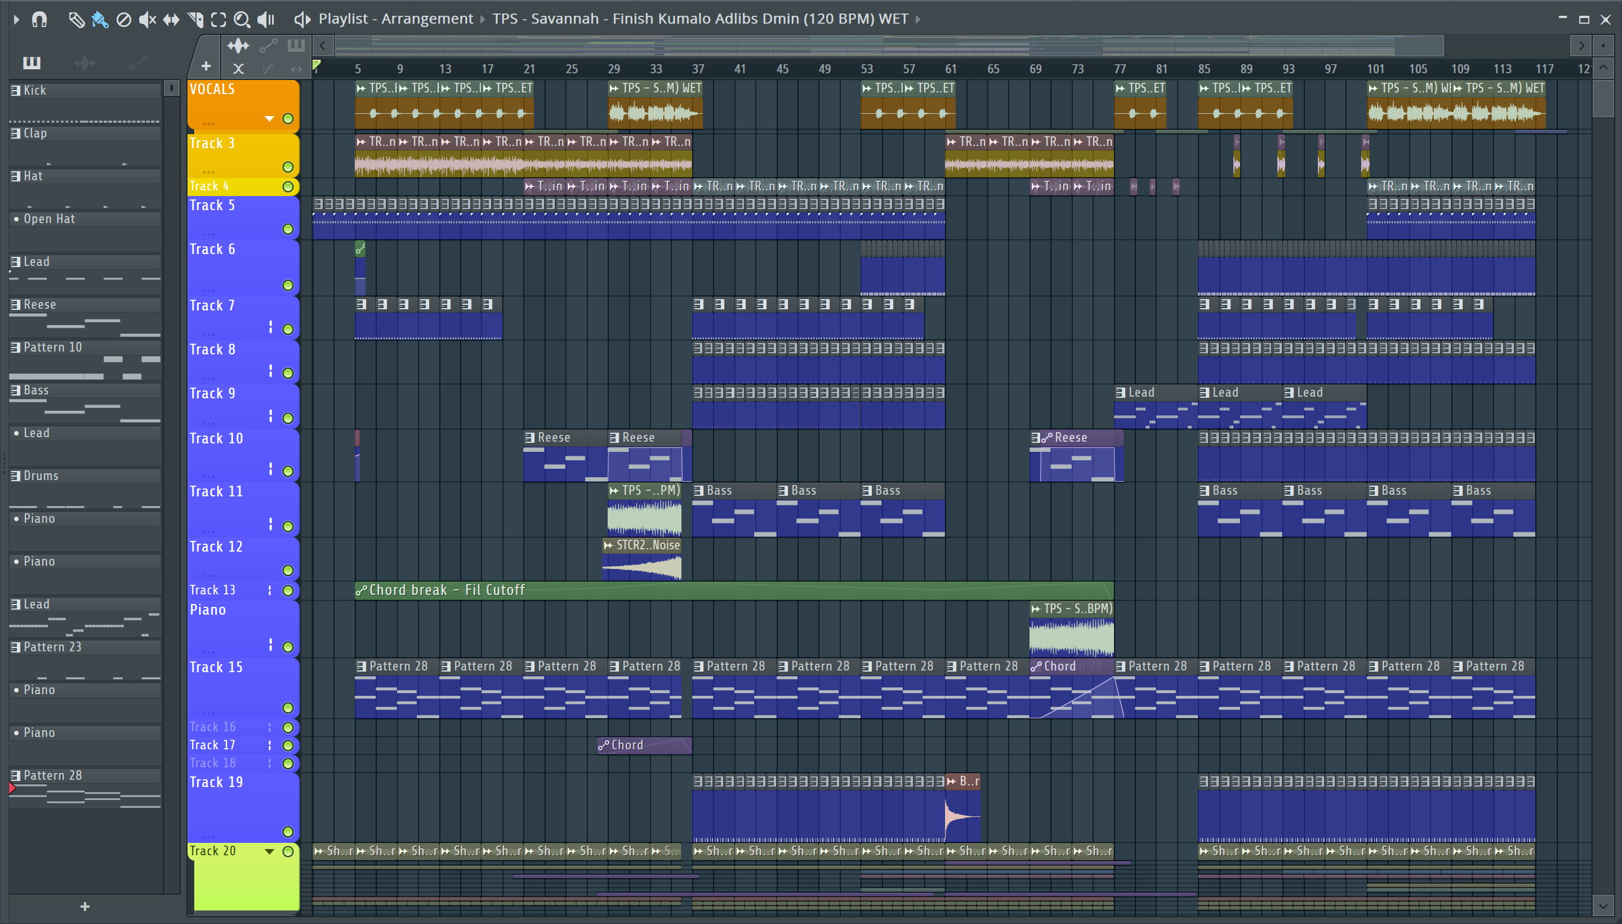This screenshot has width=1622, height=924.
Task: Mute Track 6 using its green light
Action: click(x=287, y=286)
